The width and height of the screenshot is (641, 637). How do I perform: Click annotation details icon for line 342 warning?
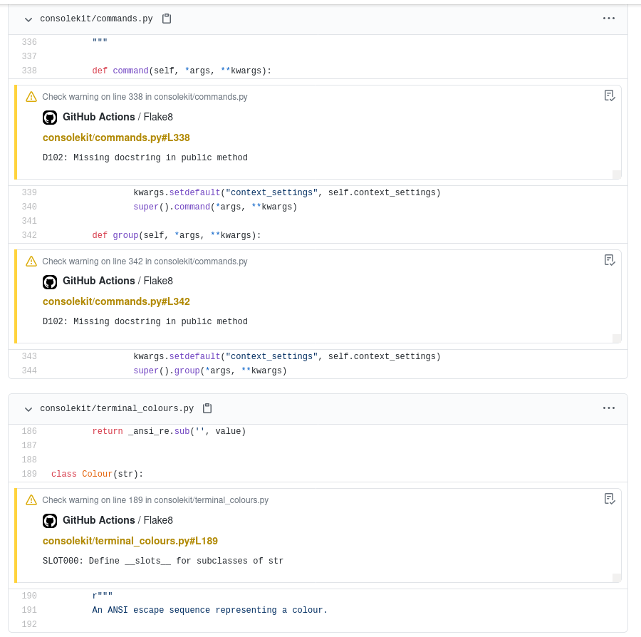[x=610, y=260]
